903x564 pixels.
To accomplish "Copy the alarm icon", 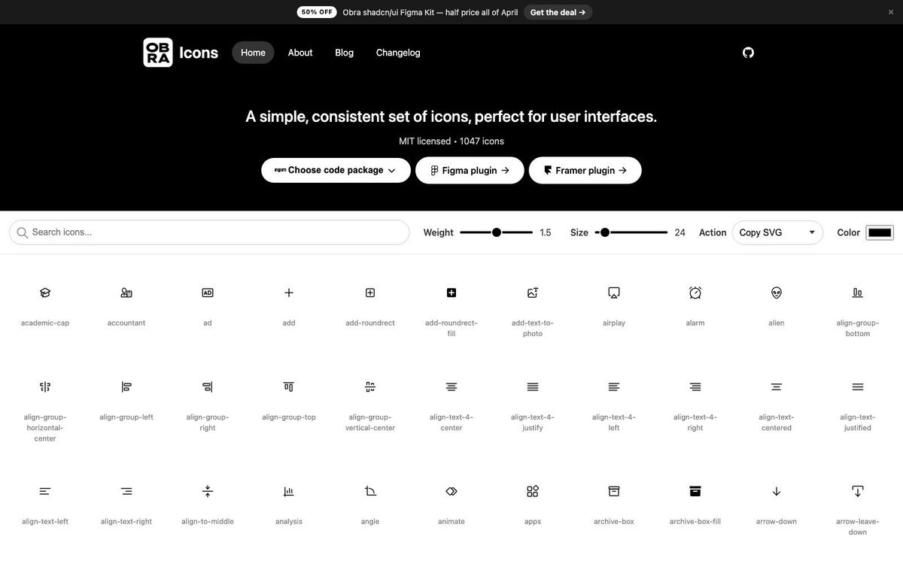I will [695, 293].
